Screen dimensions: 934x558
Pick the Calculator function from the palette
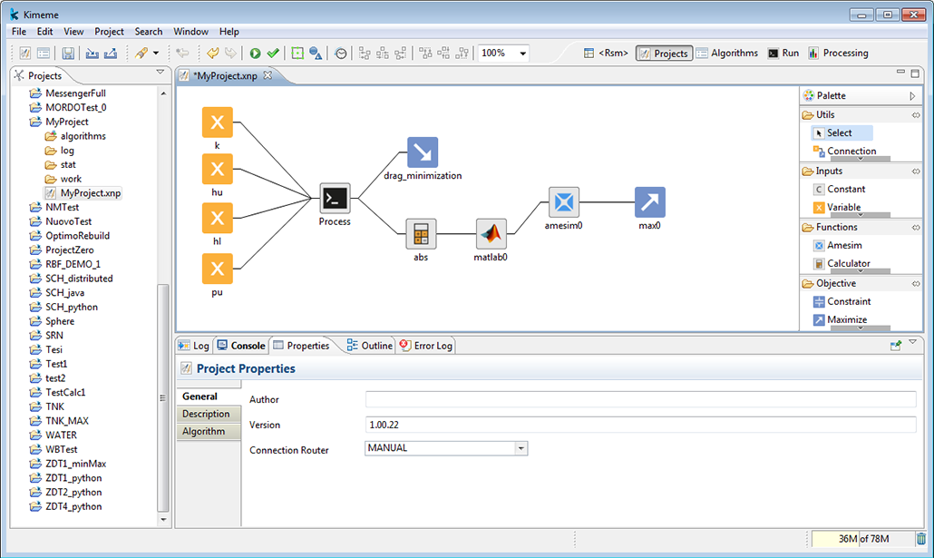click(x=842, y=263)
